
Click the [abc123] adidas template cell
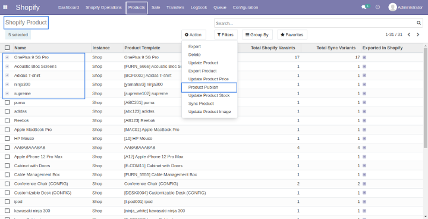click(139, 111)
